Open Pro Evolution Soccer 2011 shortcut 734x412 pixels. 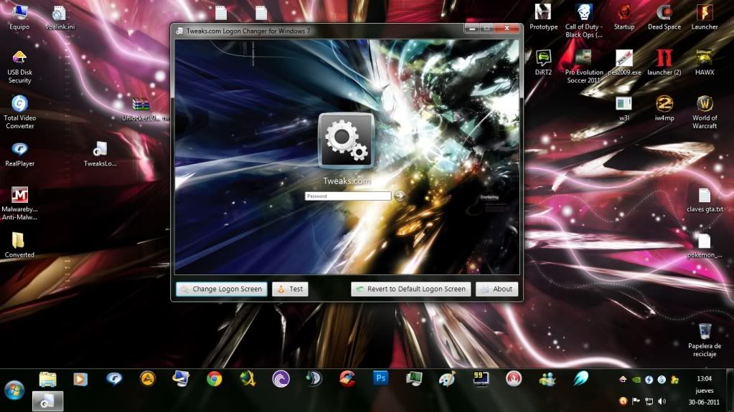coord(584,67)
